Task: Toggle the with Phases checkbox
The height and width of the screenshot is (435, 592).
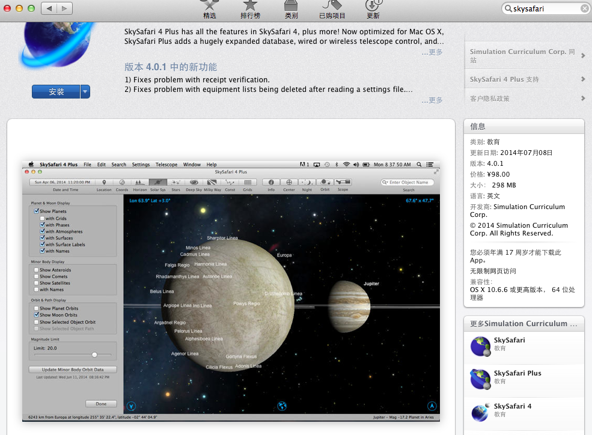Action: pyautogui.click(x=42, y=225)
